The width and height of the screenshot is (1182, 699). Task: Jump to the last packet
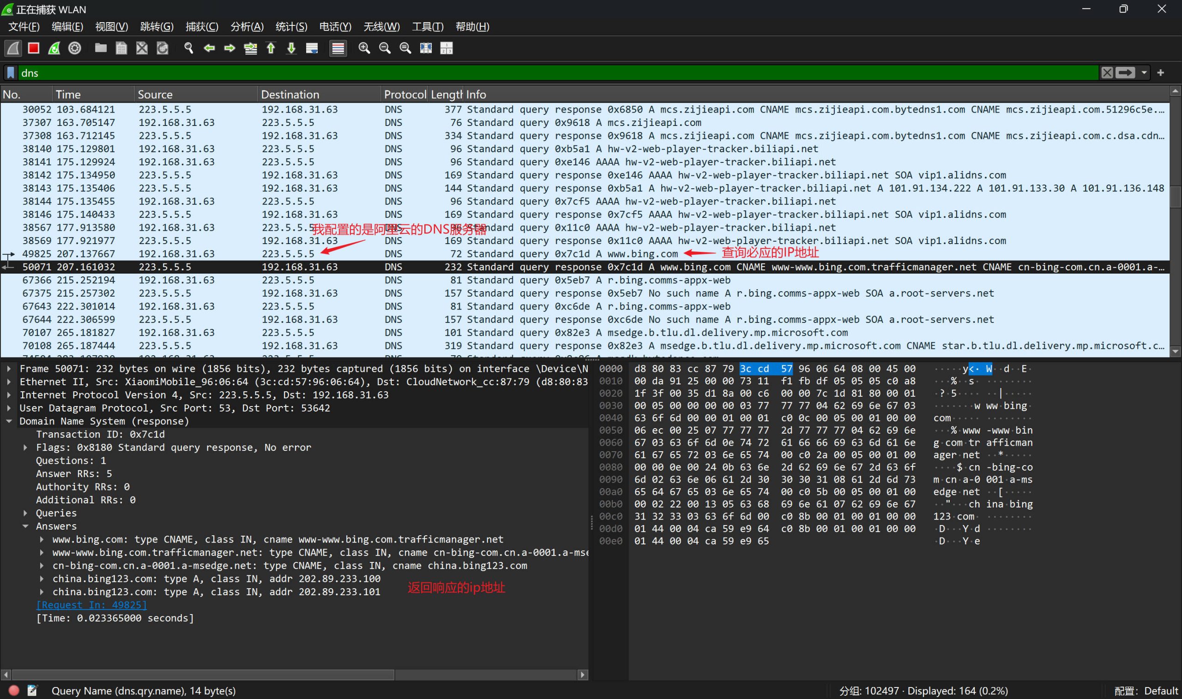click(291, 48)
